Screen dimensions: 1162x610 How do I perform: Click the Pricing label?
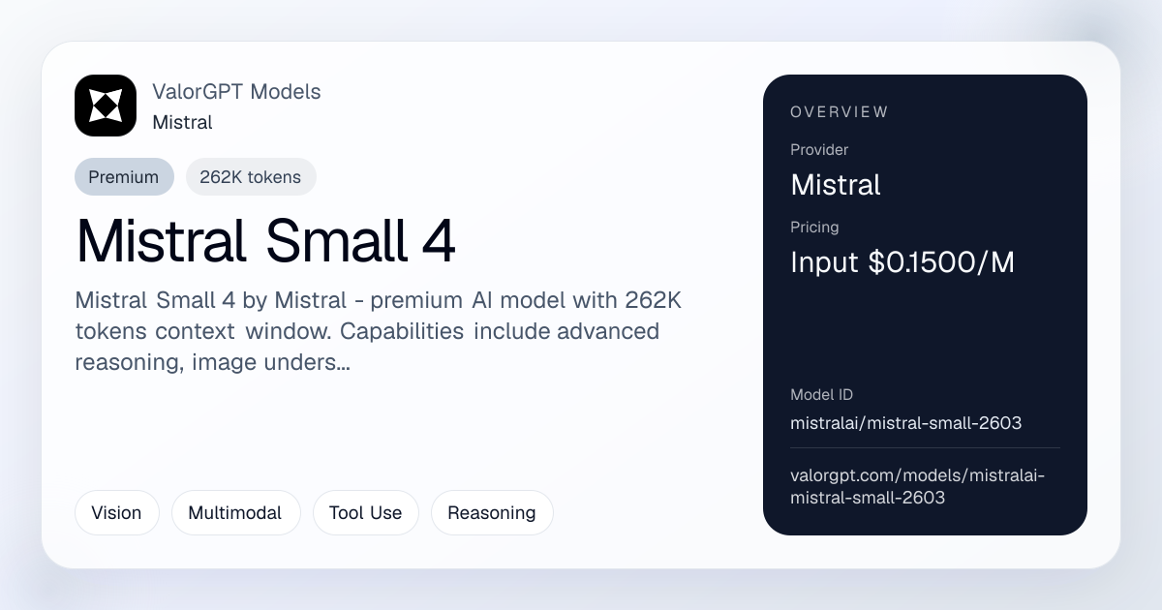click(x=814, y=228)
